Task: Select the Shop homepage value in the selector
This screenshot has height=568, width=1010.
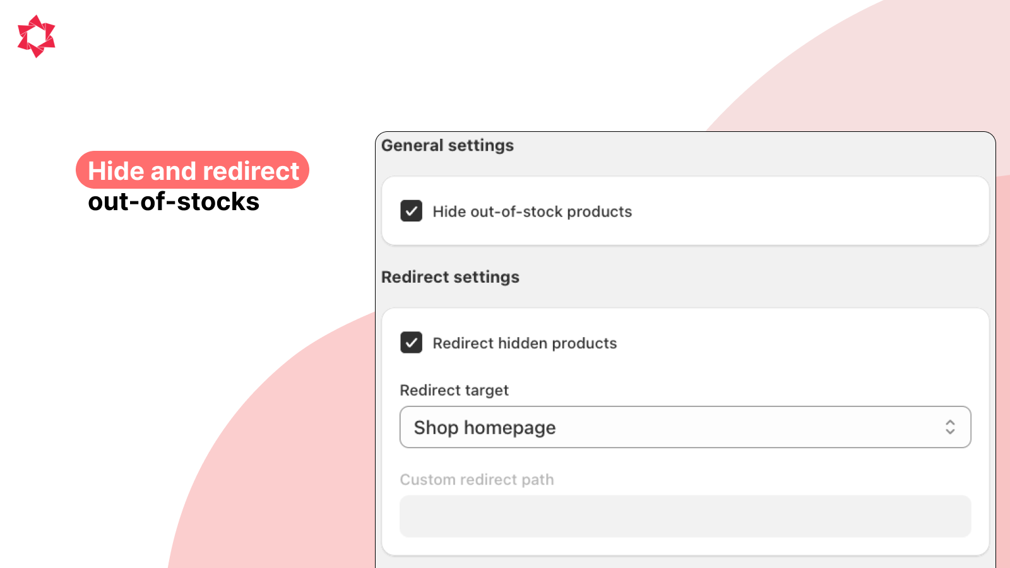Action: [x=485, y=427]
